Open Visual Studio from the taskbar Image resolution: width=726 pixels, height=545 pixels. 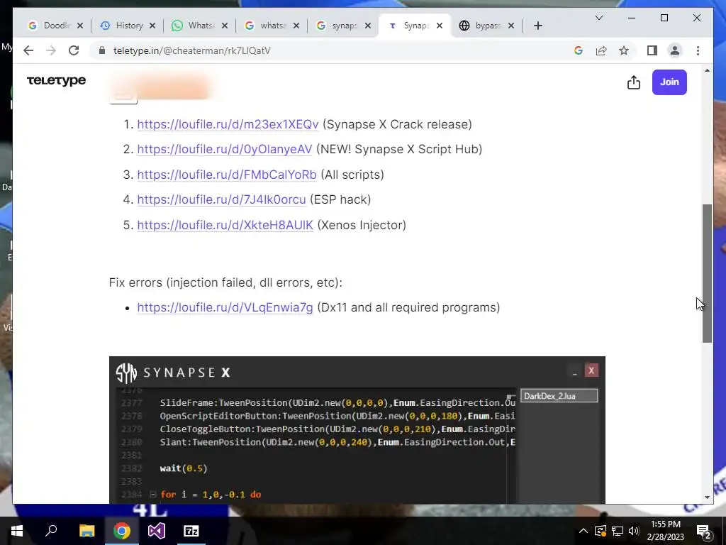(x=157, y=531)
